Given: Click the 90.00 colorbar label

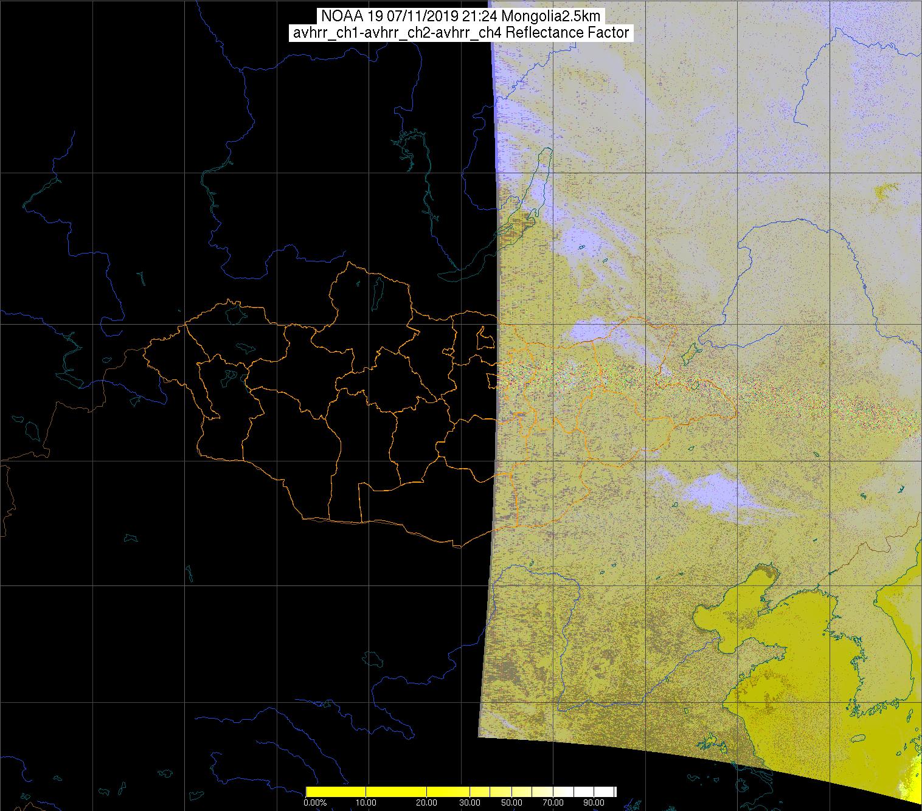Looking at the screenshot, I should [594, 803].
